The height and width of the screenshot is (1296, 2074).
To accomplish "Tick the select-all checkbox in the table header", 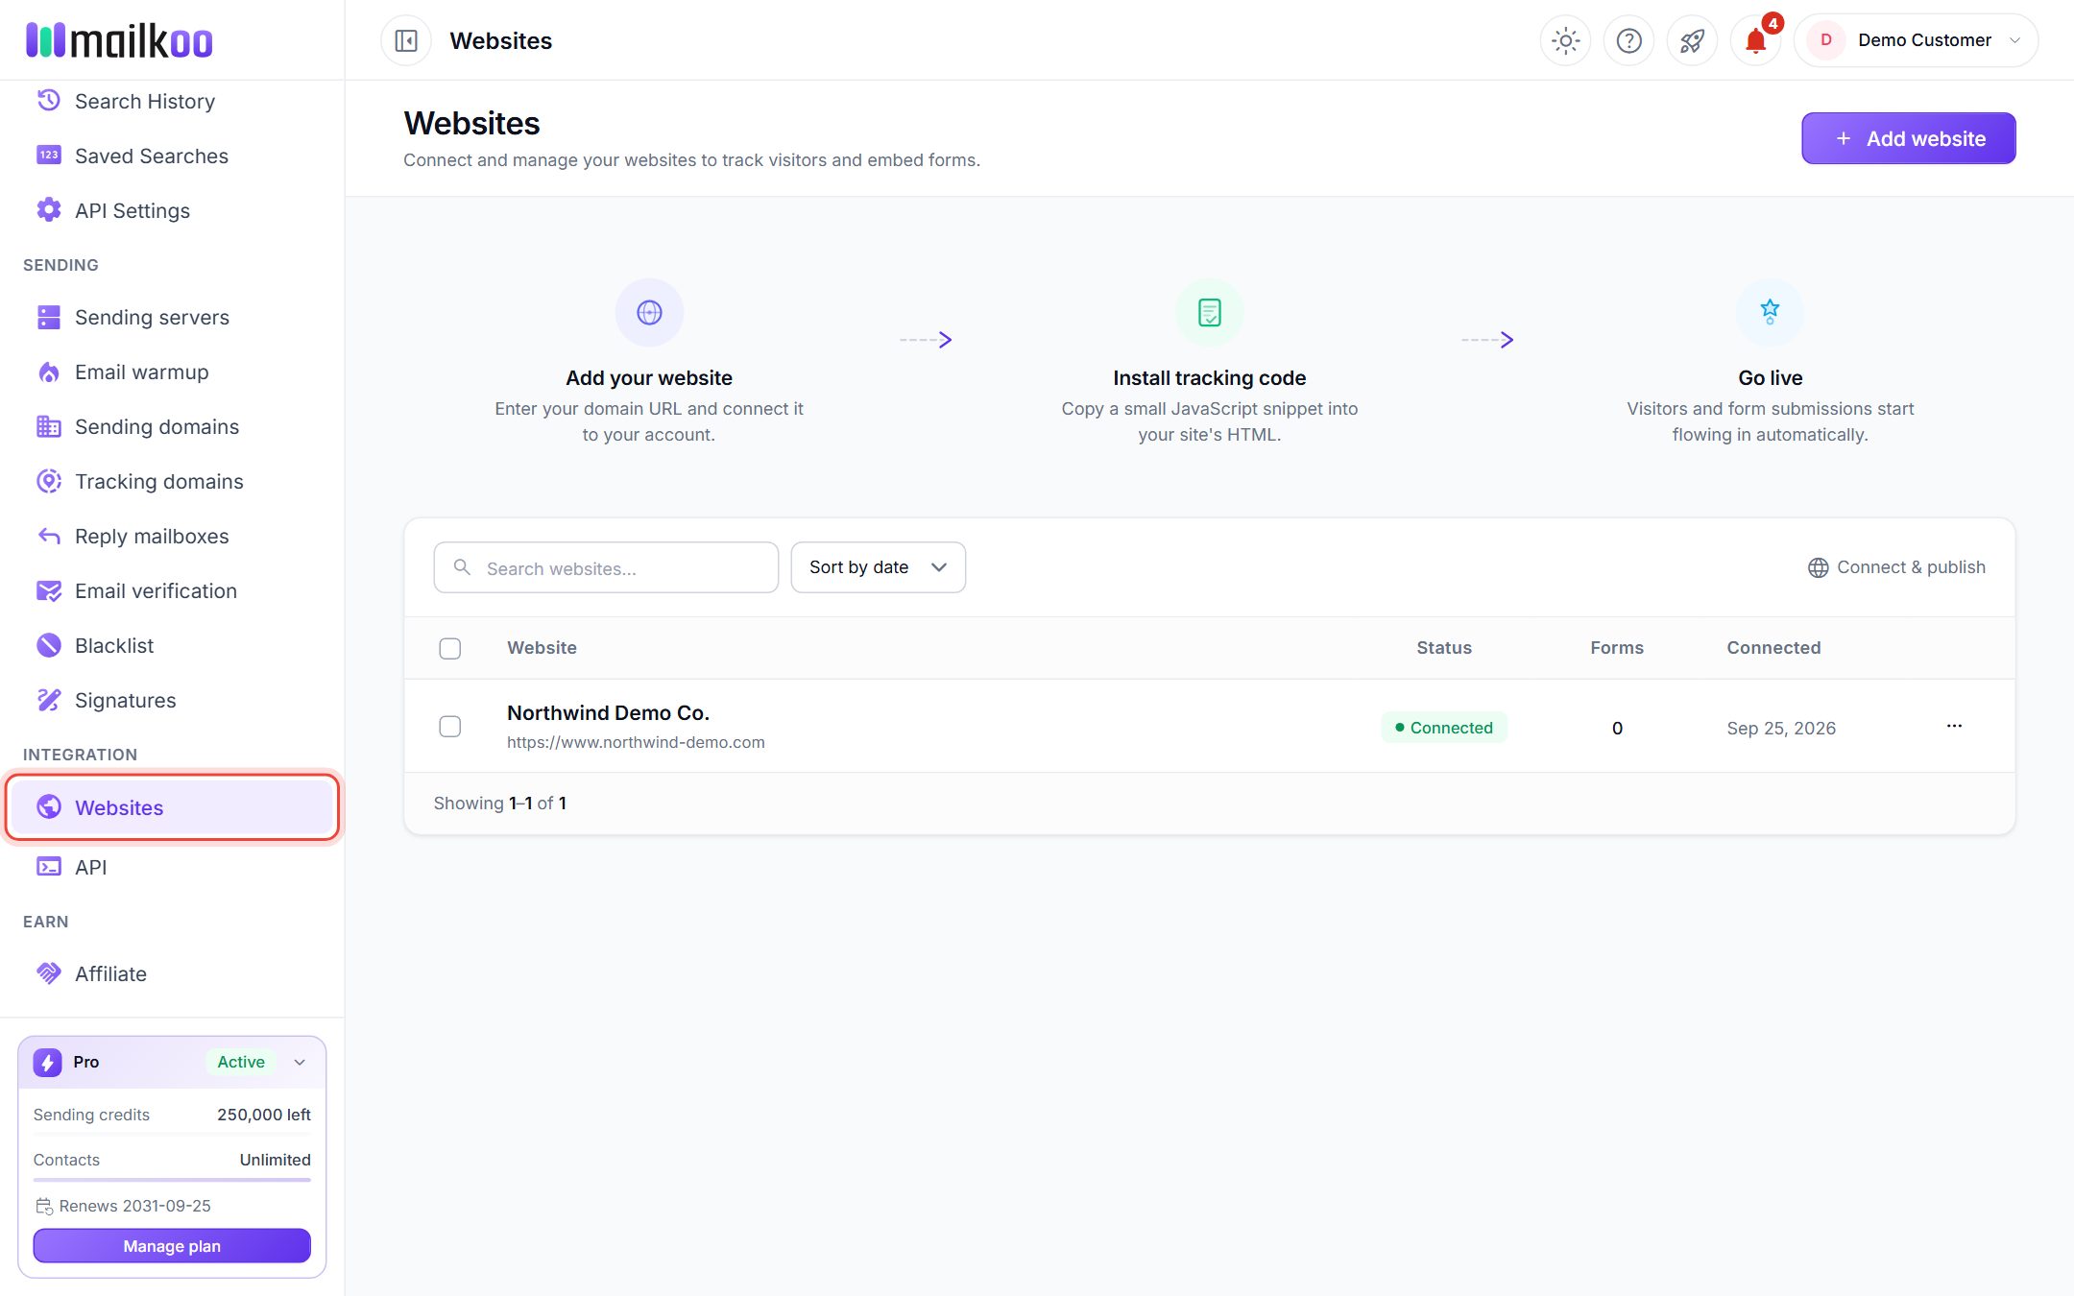I will coord(449,648).
